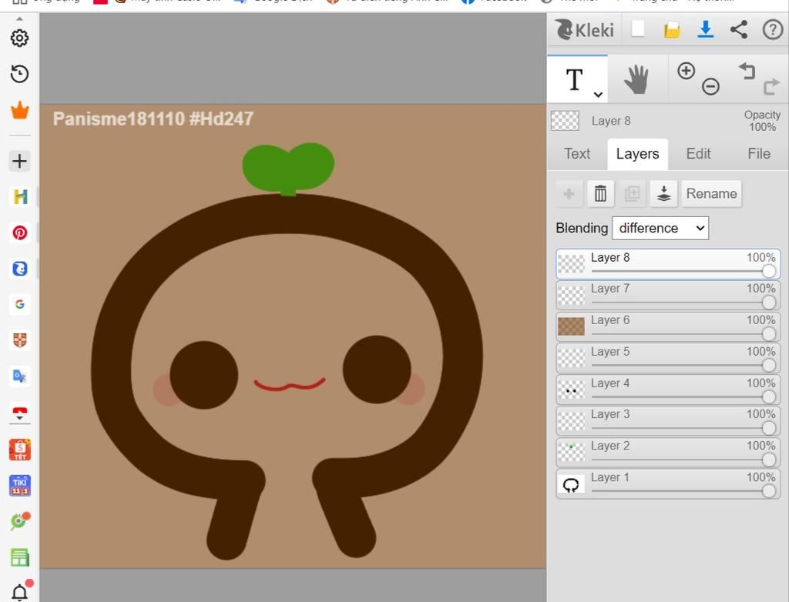Switch to the File tab
Image resolution: width=789 pixels, height=602 pixels.
[x=759, y=154]
